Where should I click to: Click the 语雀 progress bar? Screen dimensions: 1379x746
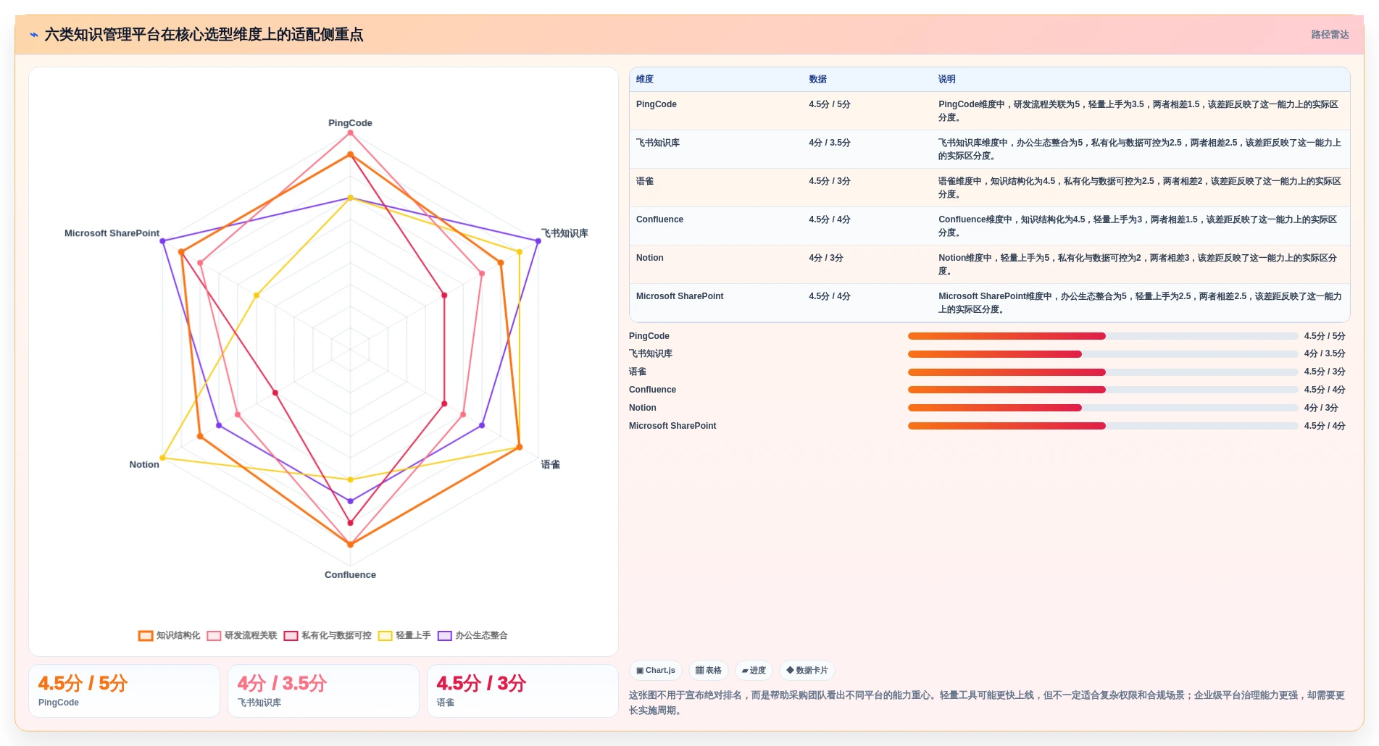coord(1103,372)
